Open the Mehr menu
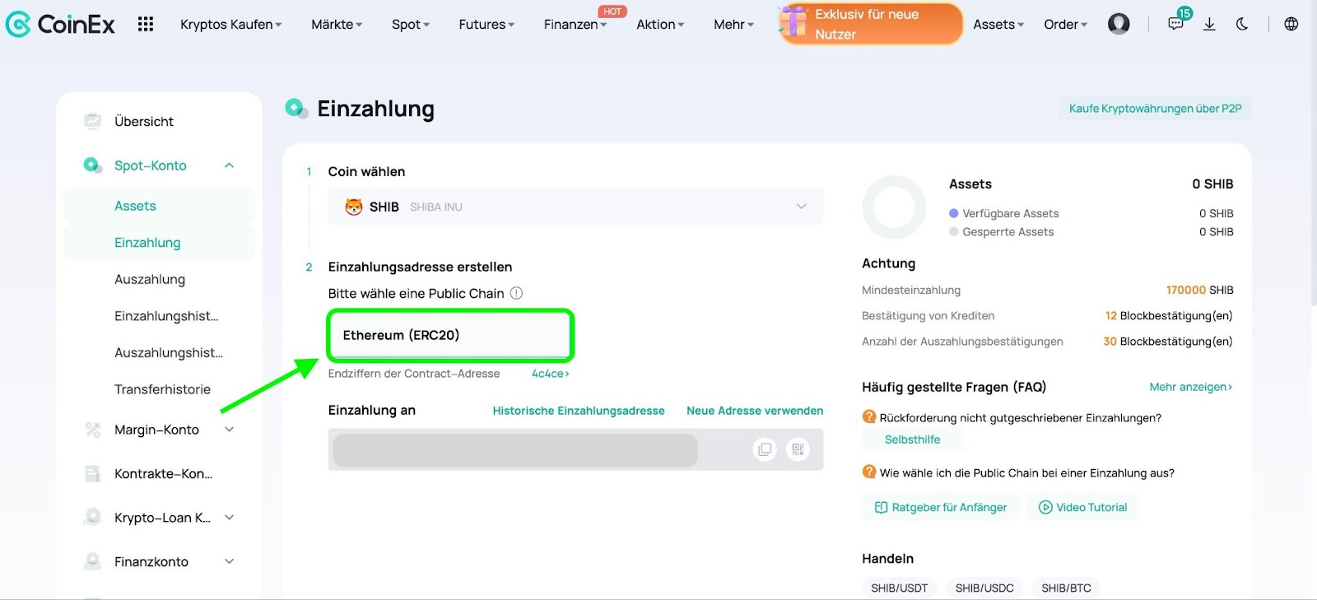Screen dimensions: 1317x600 734,25
